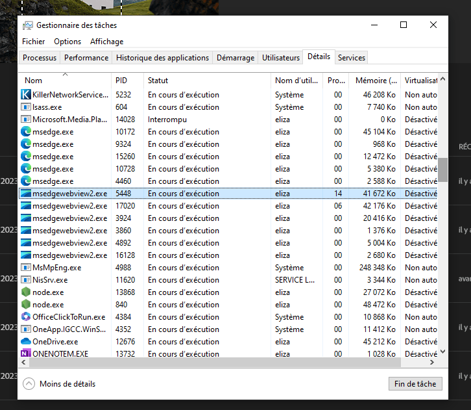The width and height of the screenshot is (471, 410).
Task: Click node.exe icon for PID 840
Action: (x=26, y=304)
